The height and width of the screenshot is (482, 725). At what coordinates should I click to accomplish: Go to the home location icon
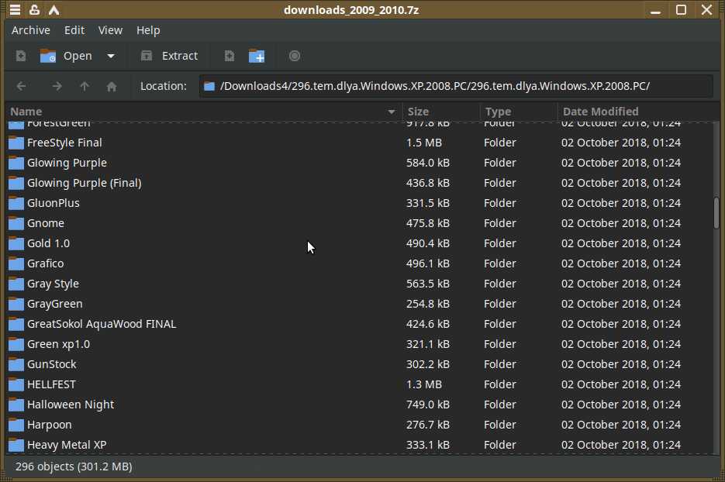pyautogui.click(x=112, y=86)
